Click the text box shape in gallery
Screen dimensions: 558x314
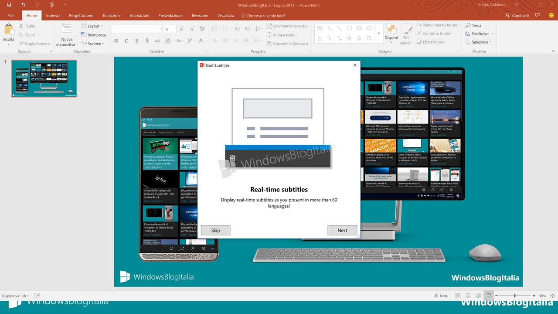pos(320,28)
